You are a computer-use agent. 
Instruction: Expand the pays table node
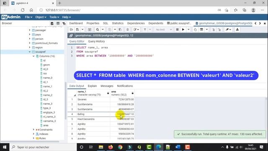pyautogui.click(x=30, y=34)
